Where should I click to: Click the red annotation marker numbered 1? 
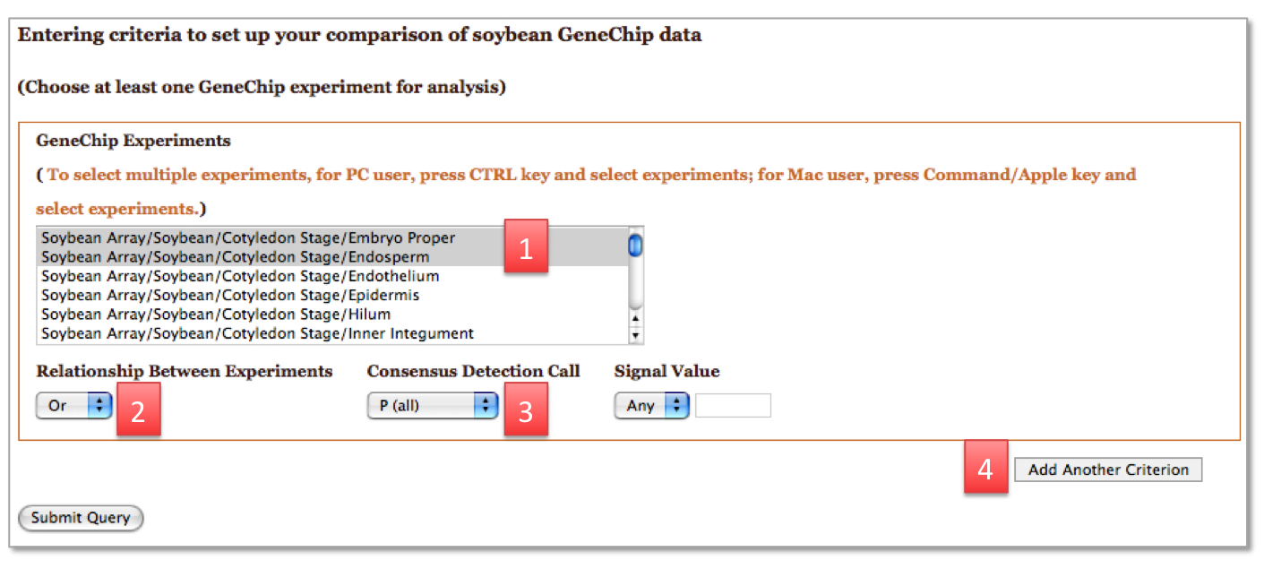tap(526, 246)
